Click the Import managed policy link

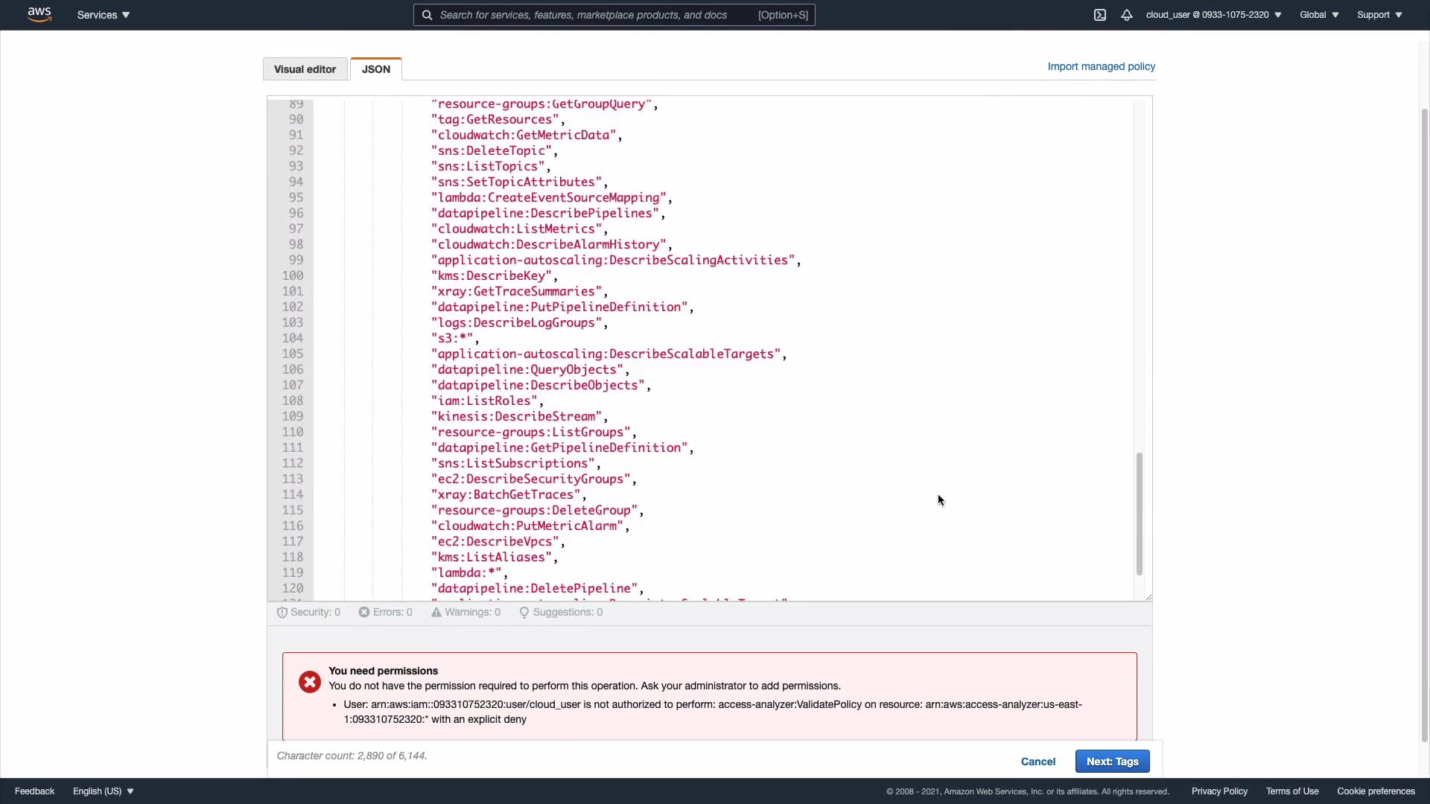1101,66
